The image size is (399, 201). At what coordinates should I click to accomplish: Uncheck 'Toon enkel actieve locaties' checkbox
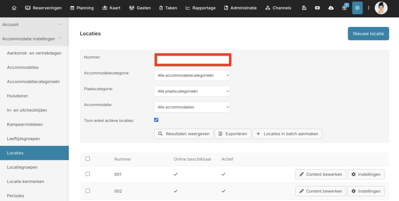(x=156, y=120)
